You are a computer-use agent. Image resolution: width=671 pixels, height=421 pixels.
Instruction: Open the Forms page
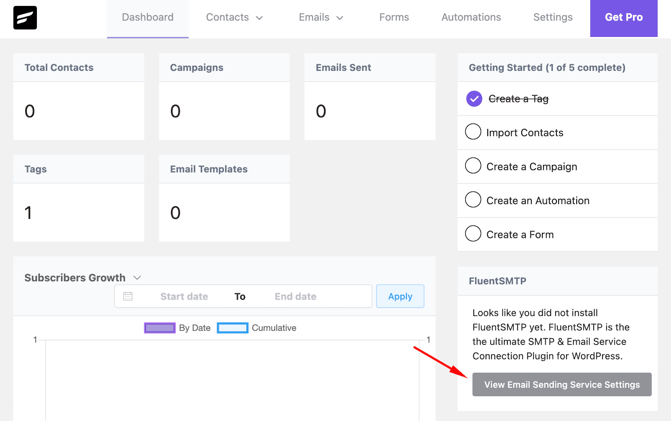pyautogui.click(x=394, y=18)
